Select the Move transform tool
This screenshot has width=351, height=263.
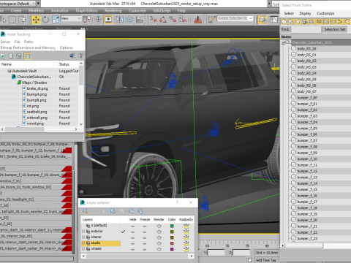(x=36, y=20)
